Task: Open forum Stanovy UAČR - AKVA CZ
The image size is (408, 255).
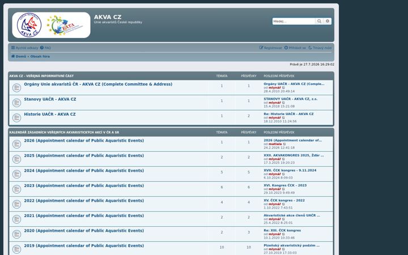Action: [50, 99]
